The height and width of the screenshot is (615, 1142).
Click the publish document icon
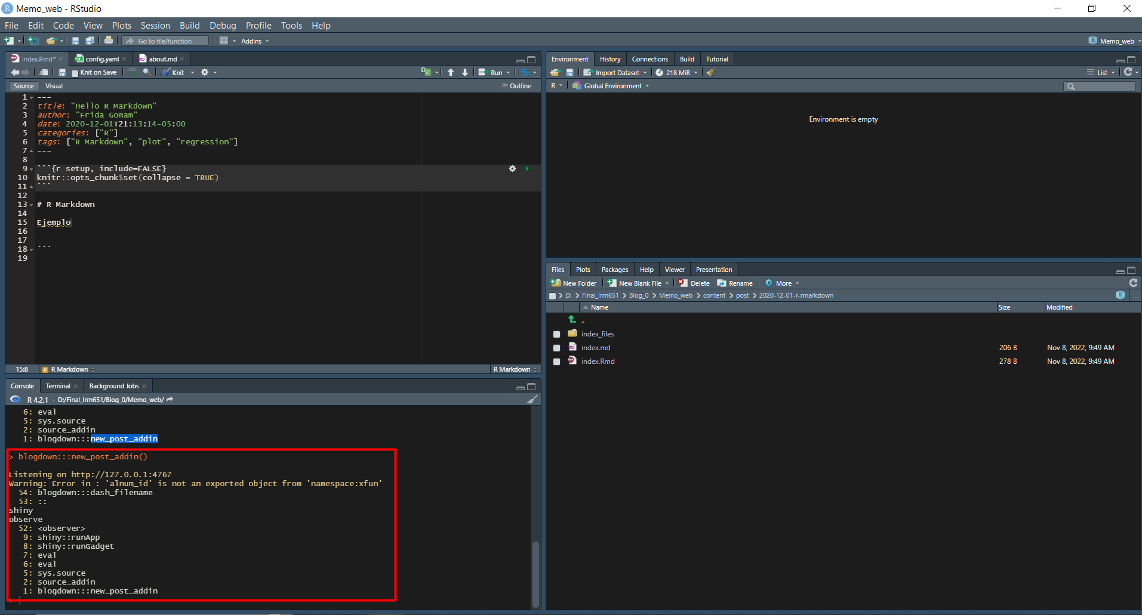pos(525,72)
